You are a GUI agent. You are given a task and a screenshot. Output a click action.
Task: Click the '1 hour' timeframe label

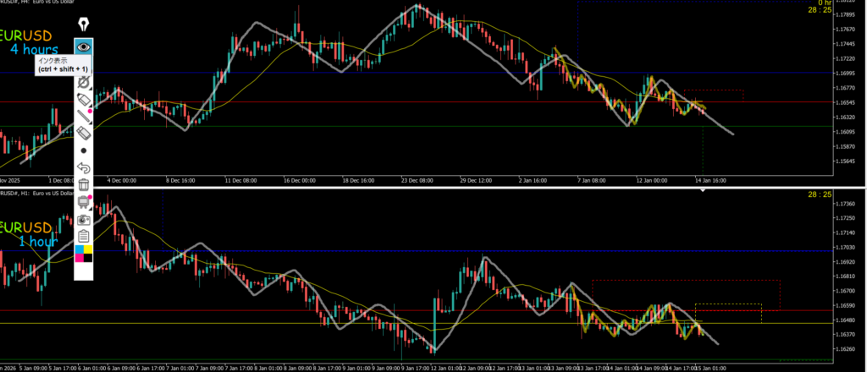(38, 242)
